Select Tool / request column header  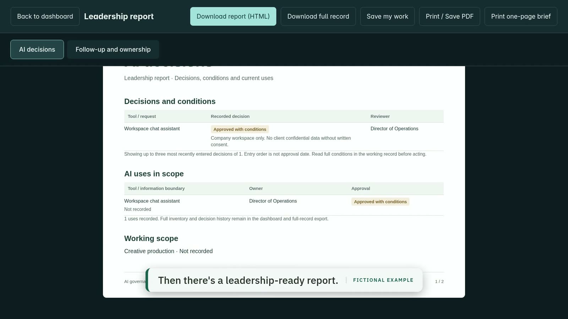click(142, 116)
